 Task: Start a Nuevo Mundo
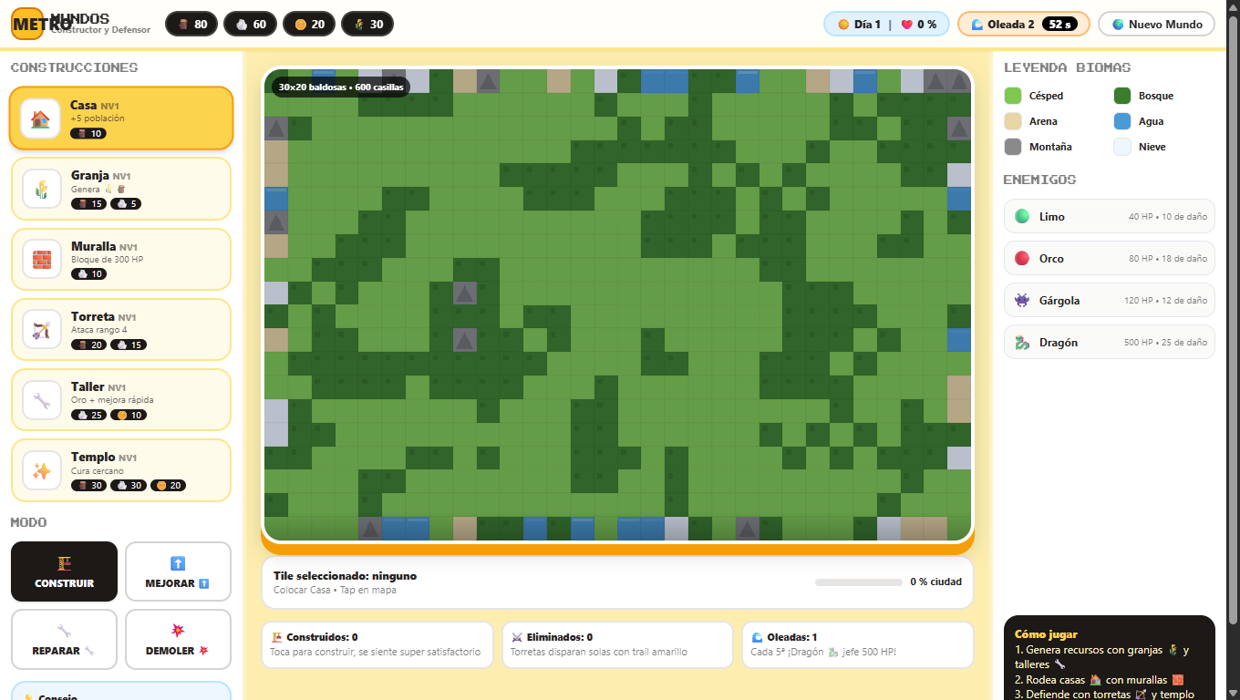(x=1156, y=25)
